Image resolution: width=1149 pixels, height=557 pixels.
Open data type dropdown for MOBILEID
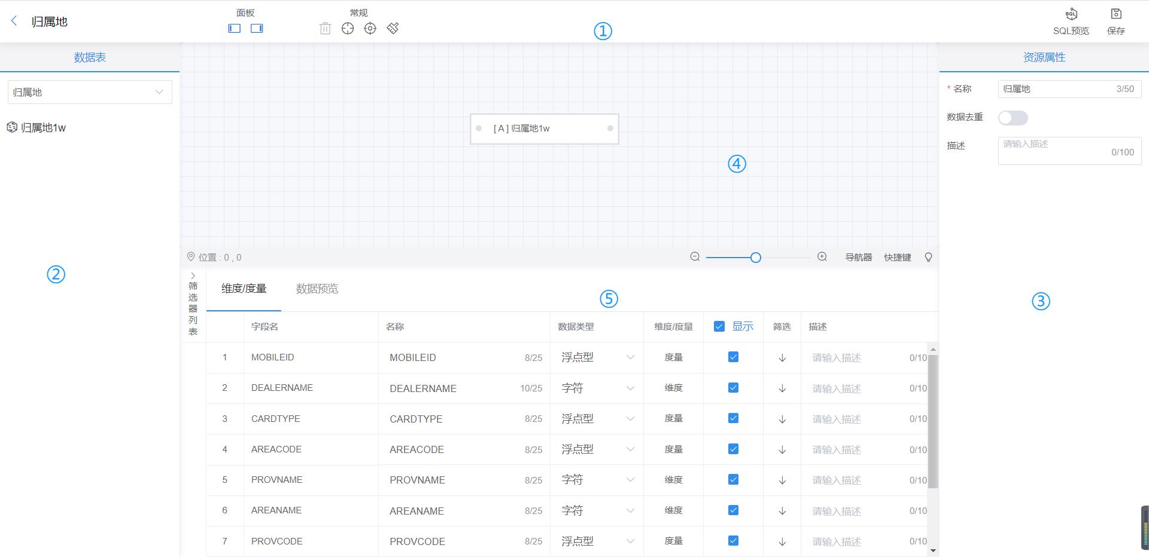coord(597,357)
